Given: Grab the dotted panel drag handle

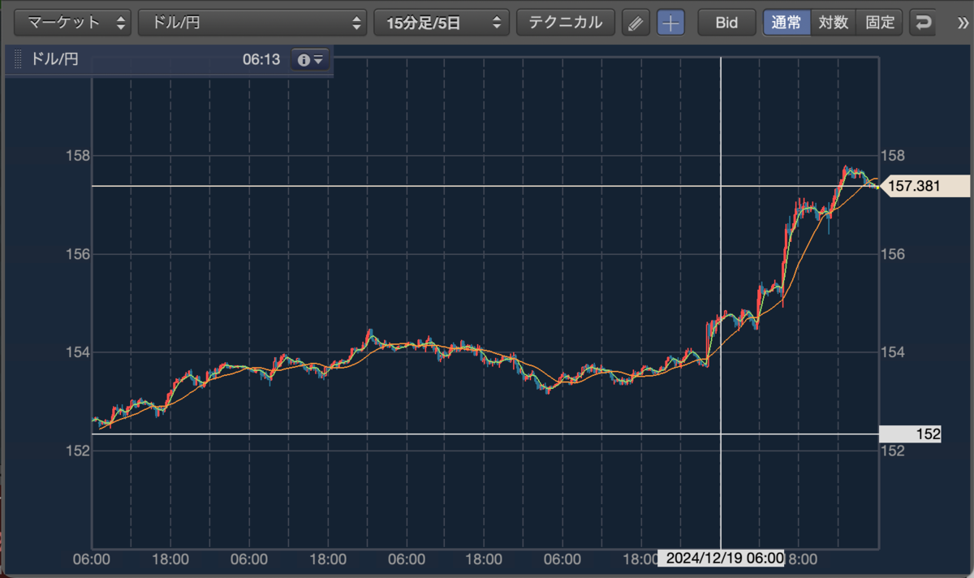Looking at the screenshot, I should coord(18,59).
